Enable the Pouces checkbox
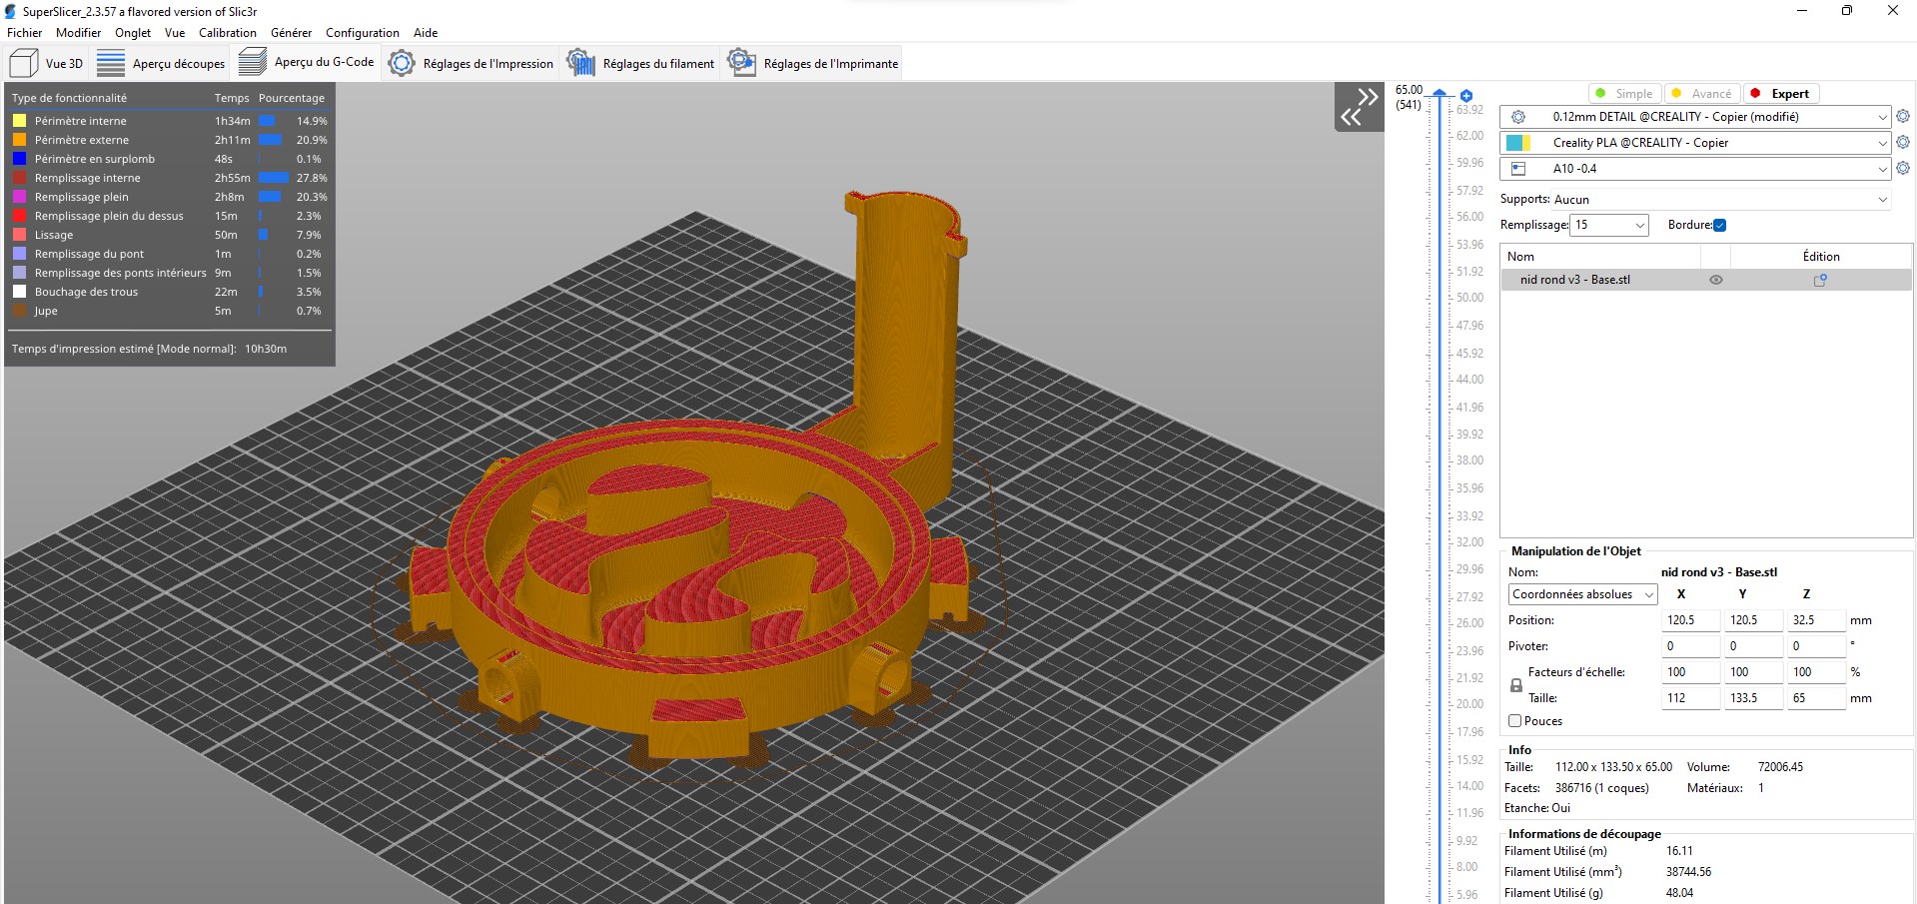Viewport: 1917px width, 904px height. 1515,721
